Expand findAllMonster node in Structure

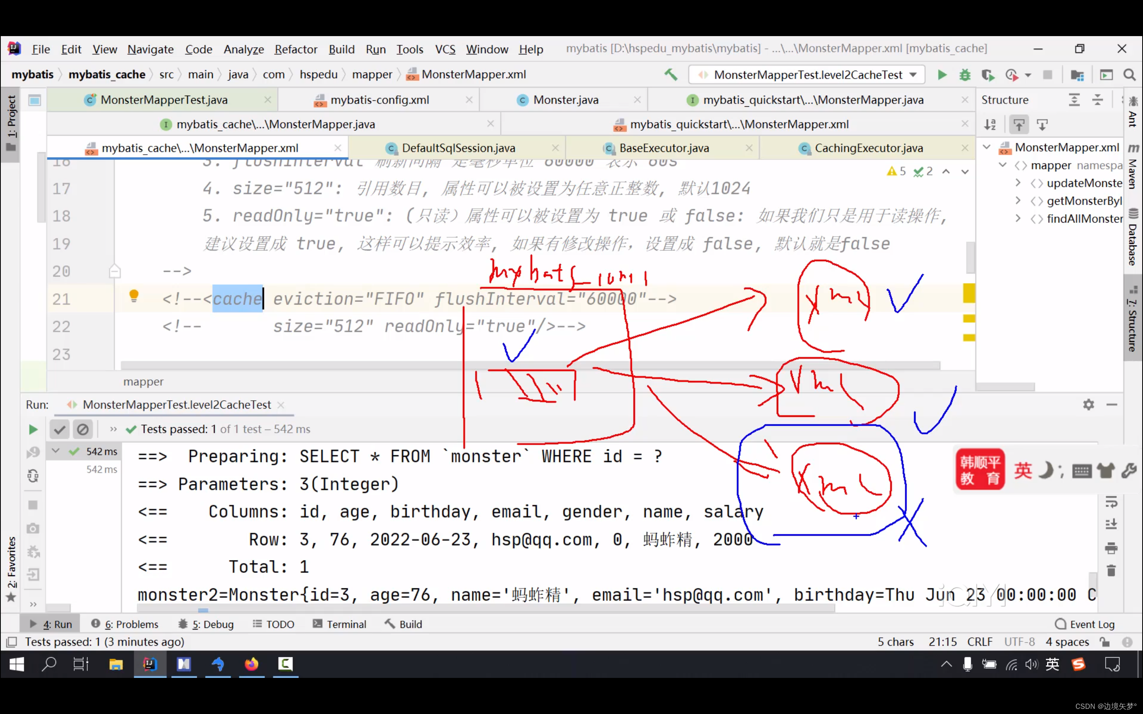1018,219
